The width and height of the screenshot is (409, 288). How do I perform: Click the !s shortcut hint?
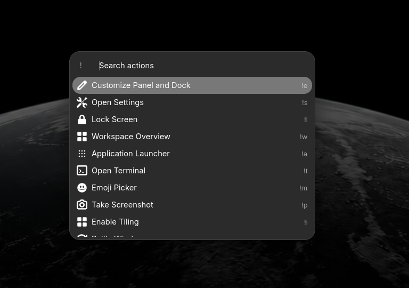(x=305, y=103)
